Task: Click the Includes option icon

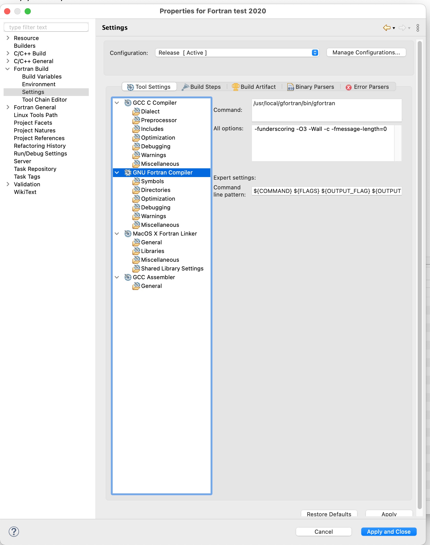Action: click(x=136, y=129)
